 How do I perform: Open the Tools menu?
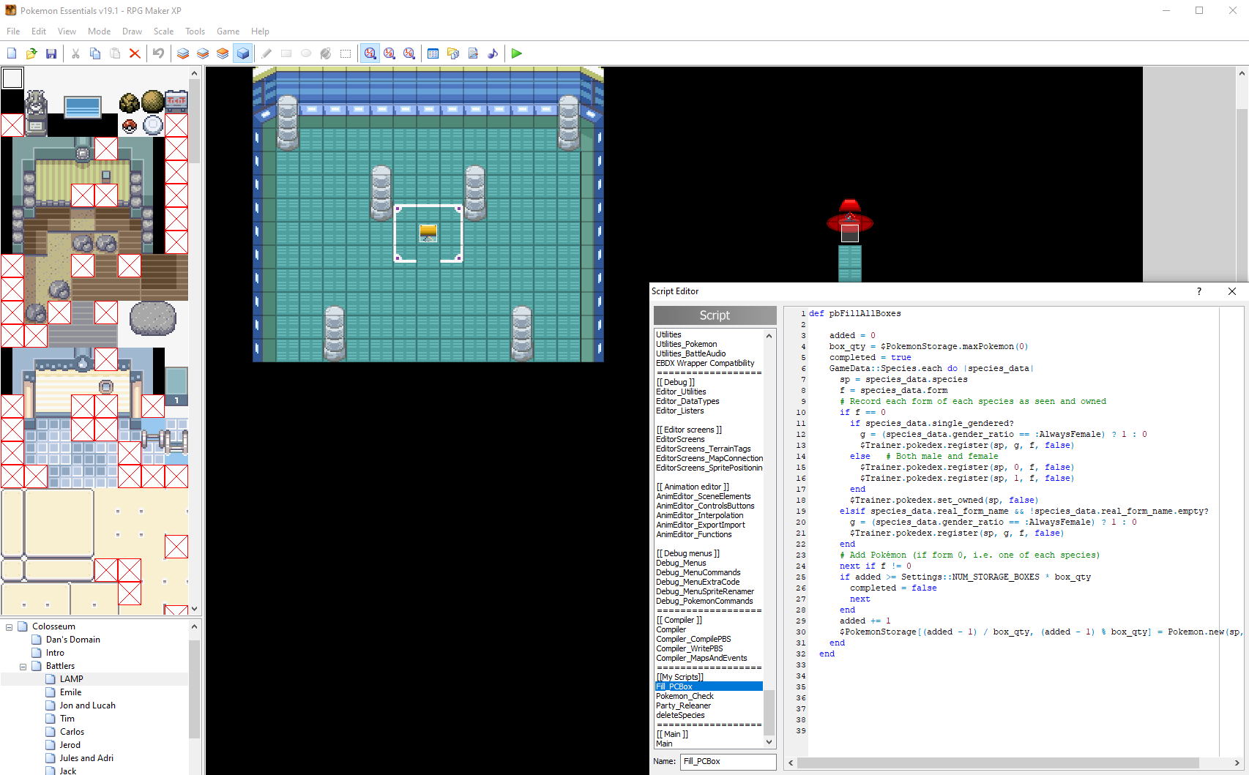tap(195, 31)
